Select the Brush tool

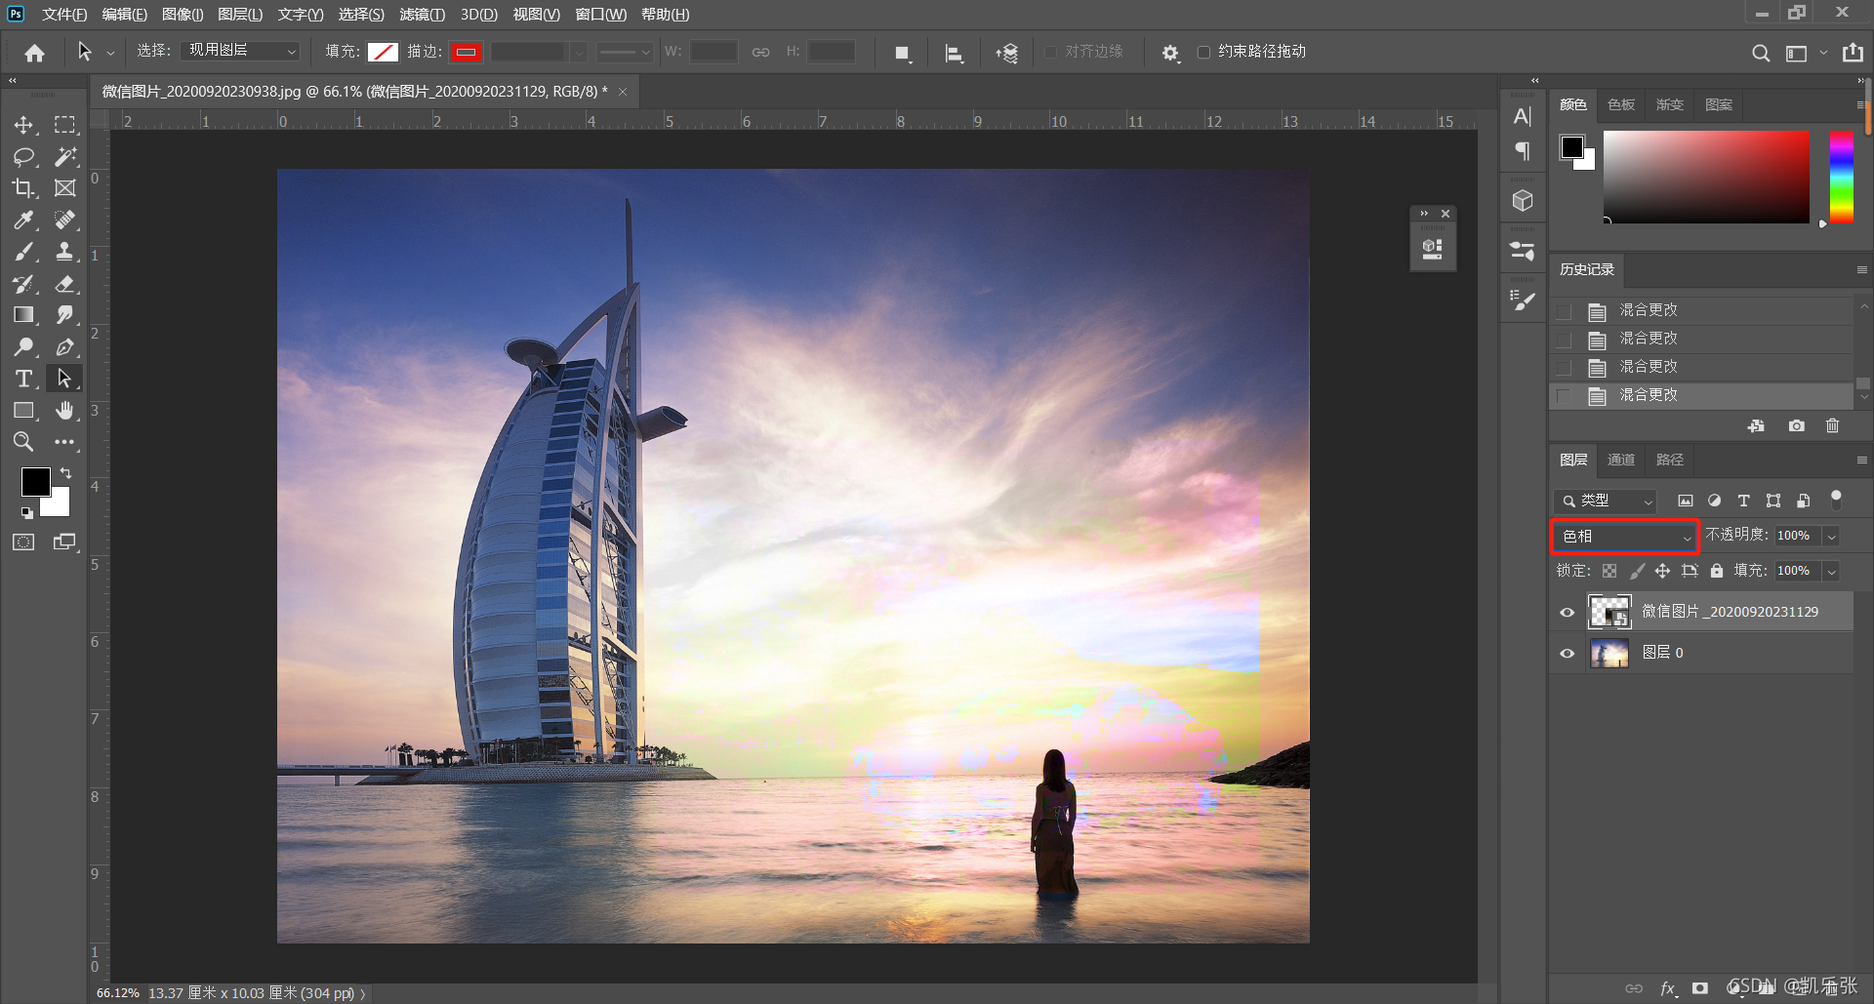point(23,252)
